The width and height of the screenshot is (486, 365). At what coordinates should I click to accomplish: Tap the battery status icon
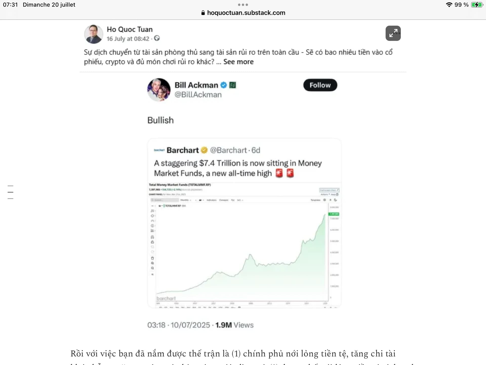[x=477, y=5]
